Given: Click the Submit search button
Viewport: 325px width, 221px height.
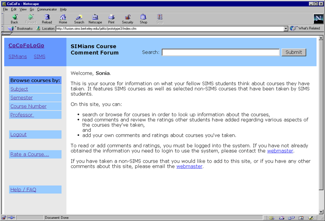Looking at the screenshot, I should pyautogui.click(x=294, y=52).
